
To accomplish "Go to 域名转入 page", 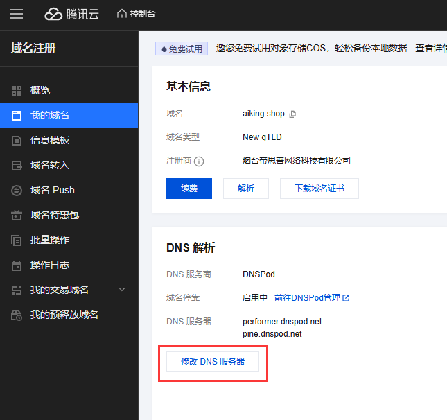I will (69, 165).
